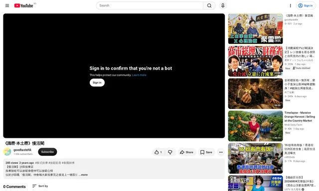This screenshot has height=191, width=319.
Task: Open the hamburger guide menu
Action: pos(7,5)
